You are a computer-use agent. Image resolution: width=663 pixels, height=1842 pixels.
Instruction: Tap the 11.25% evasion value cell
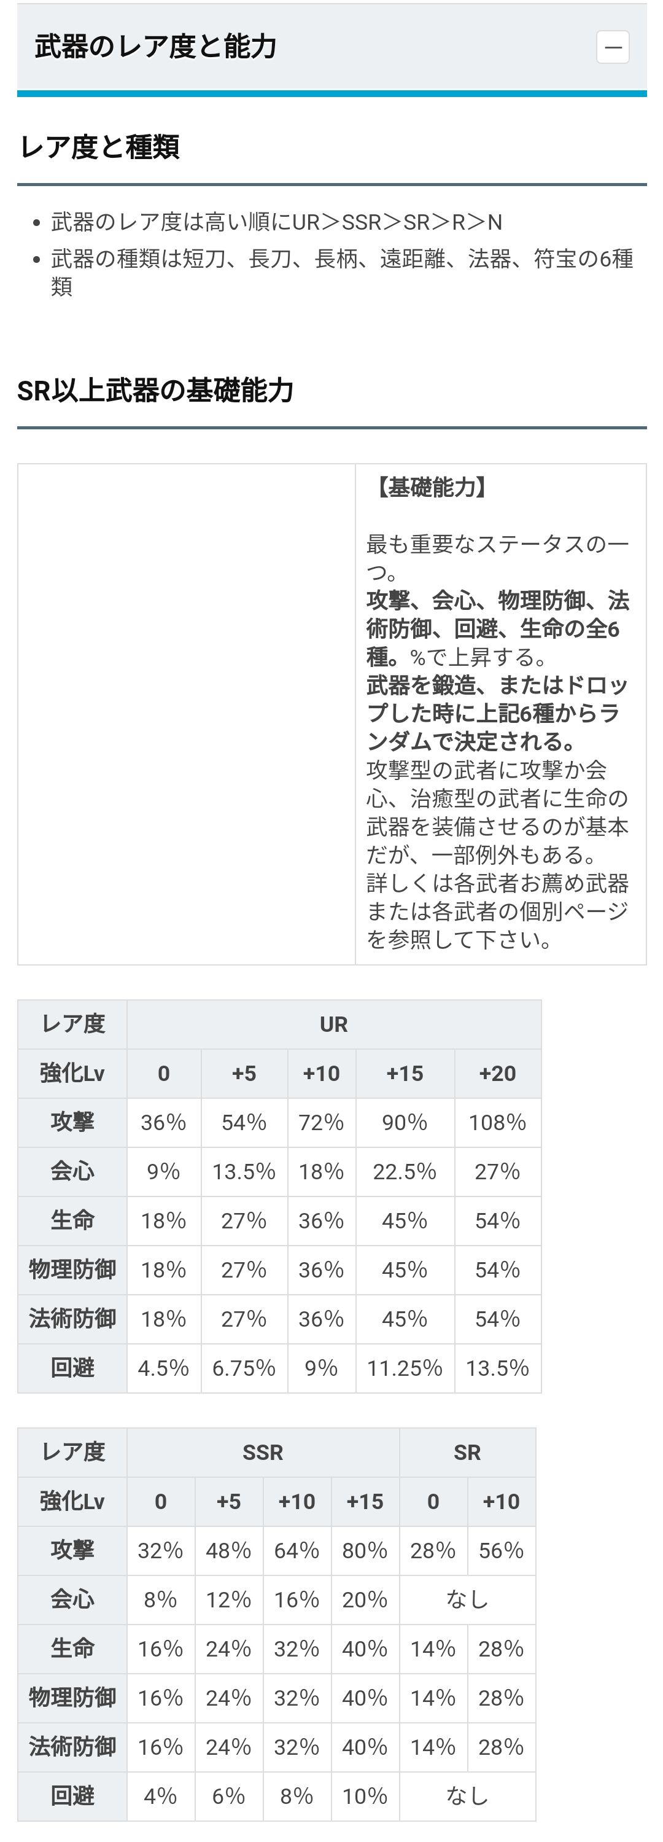click(x=405, y=1368)
